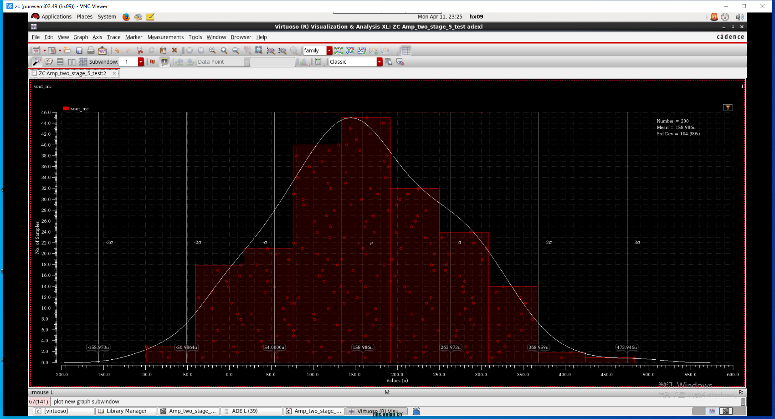
Task: Activate the X-axis zoom tool
Action: pos(271,50)
